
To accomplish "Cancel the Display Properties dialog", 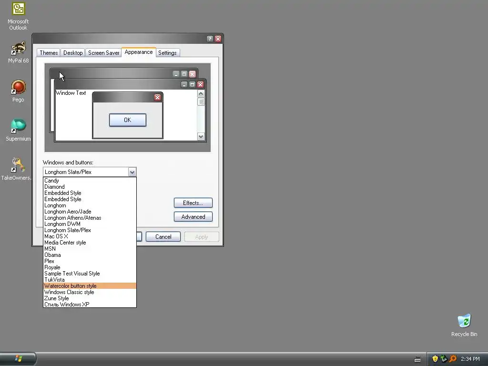I will point(163,237).
